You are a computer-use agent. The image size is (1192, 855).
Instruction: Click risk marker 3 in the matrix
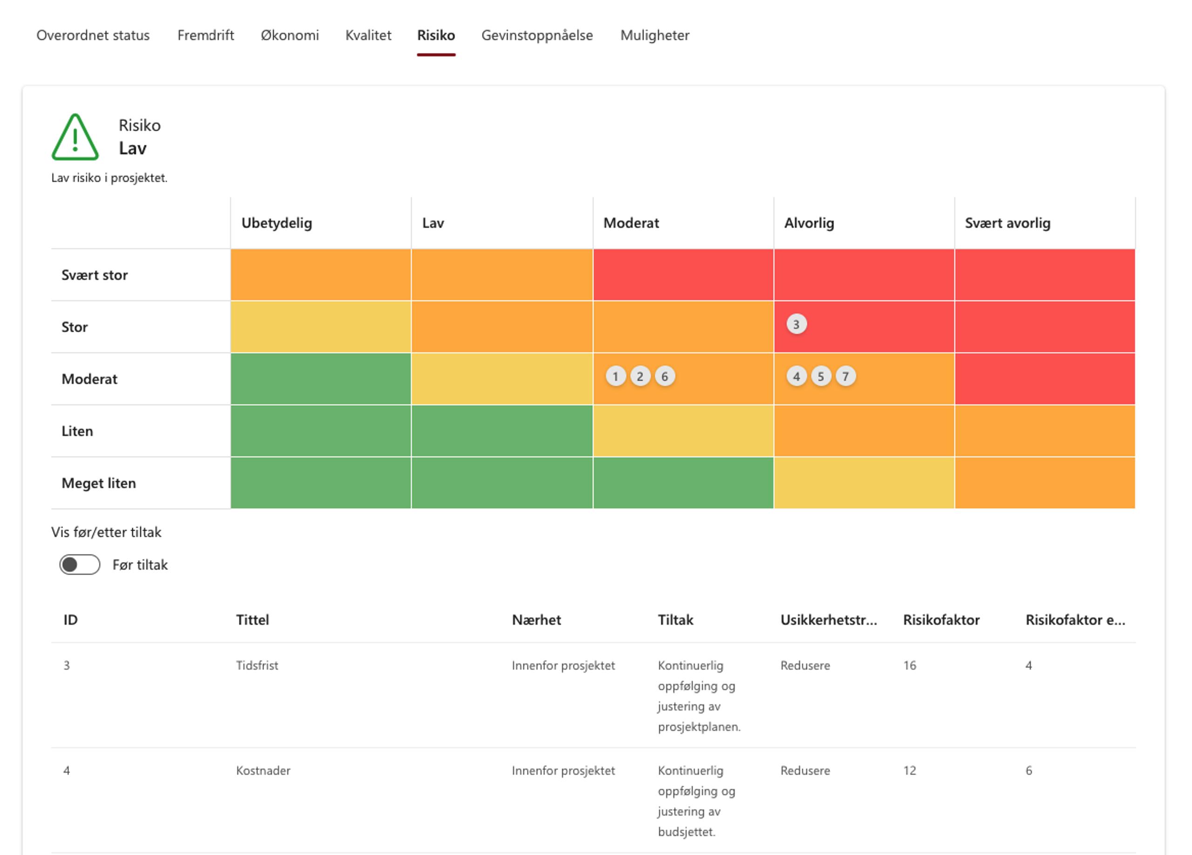[796, 325]
